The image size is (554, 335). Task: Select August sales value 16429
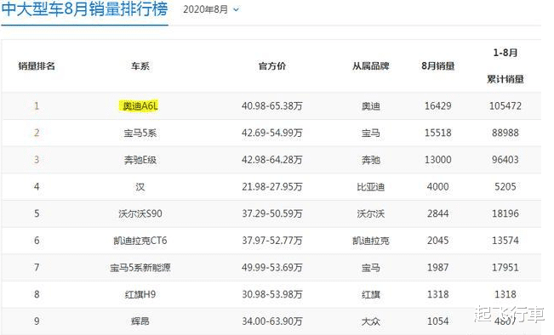437,106
